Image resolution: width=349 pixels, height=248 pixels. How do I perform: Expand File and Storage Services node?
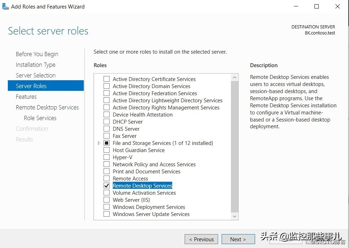coord(99,143)
